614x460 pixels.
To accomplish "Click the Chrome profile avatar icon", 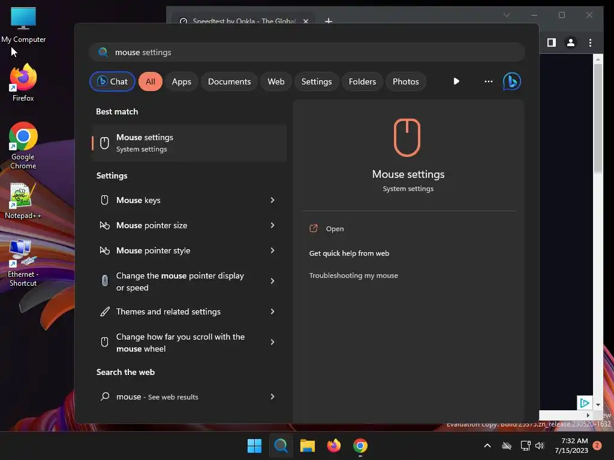I will [x=571, y=43].
